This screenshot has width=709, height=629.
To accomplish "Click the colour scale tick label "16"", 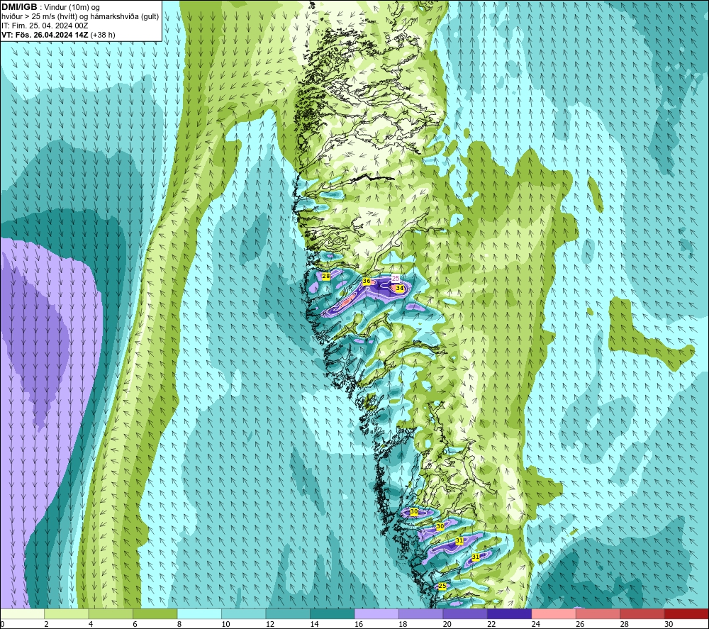I will click(359, 624).
